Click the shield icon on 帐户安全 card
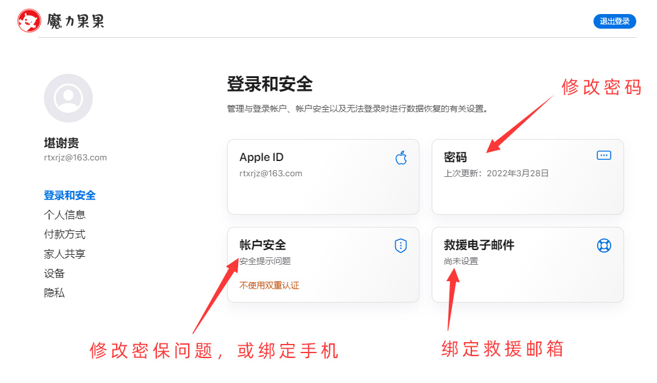The width and height of the screenshot is (657, 383). (x=401, y=246)
